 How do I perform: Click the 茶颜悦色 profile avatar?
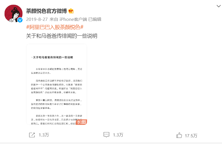[13, 14]
